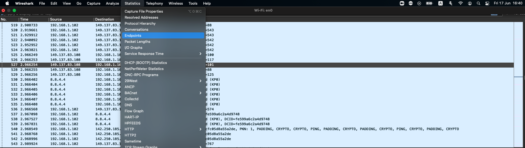Image resolution: width=525 pixels, height=148 pixels.
Task: Choose Endpoints from Statistics menu
Action: coord(163,35)
